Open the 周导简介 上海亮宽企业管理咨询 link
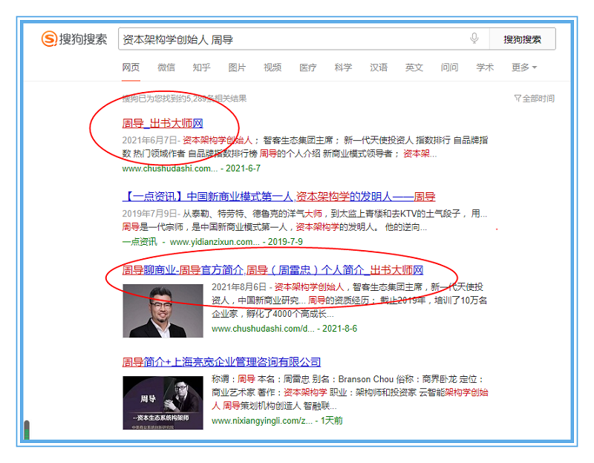594x463 pixels. point(221,362)
